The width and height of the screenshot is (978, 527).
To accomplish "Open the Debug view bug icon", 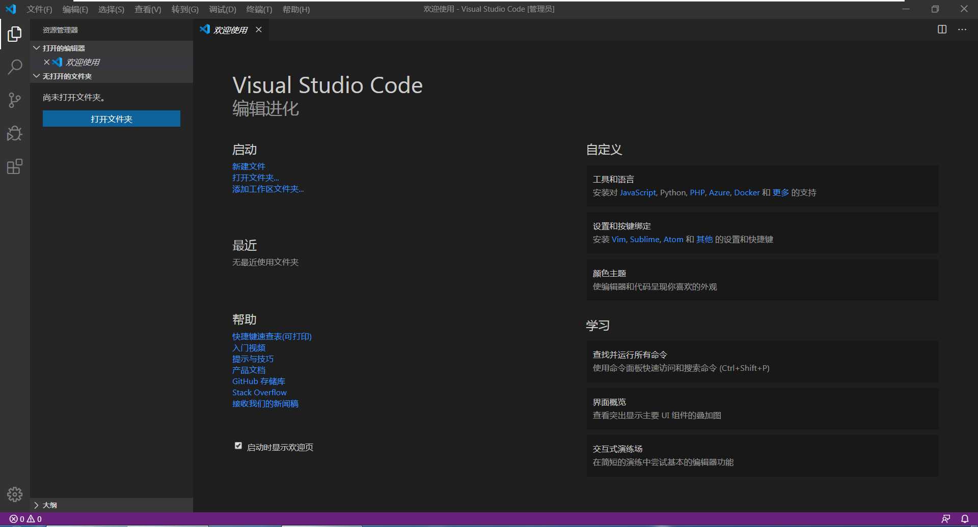I will tap(15, 133).
